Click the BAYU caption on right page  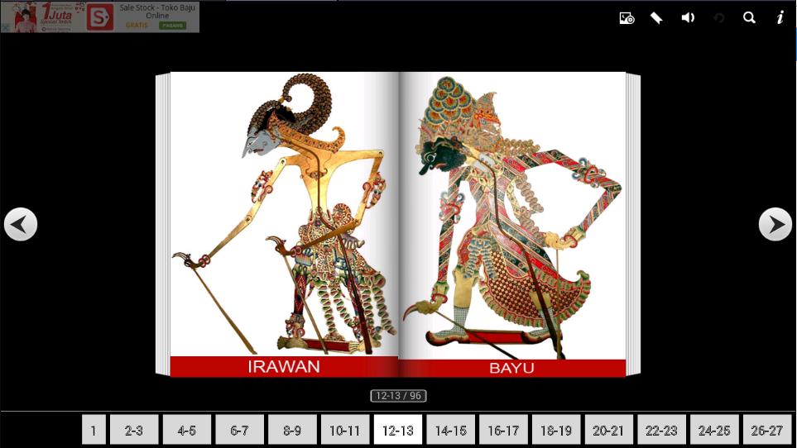pos(511,368)
